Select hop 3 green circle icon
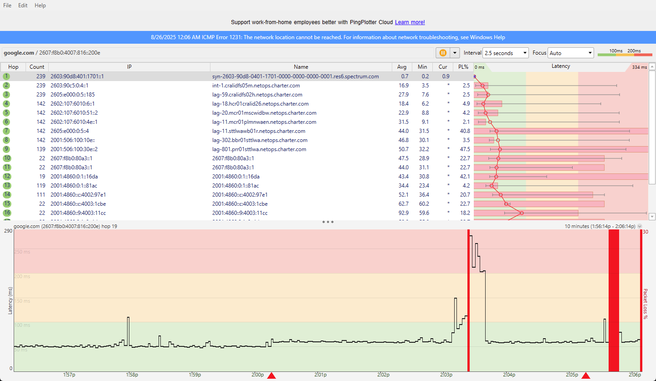Screen dimensions: 656x381 tap(6, 95)
